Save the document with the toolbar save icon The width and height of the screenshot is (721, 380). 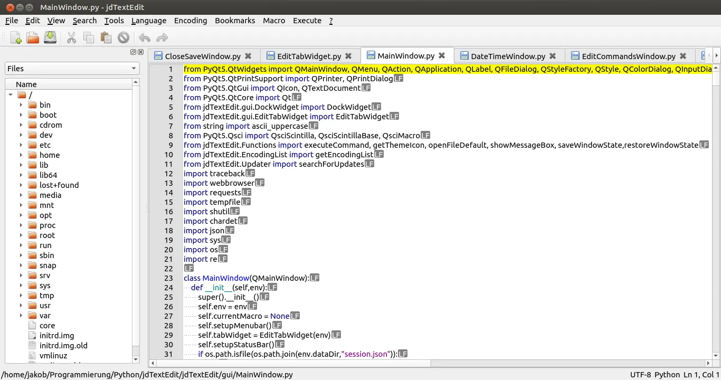50,37
